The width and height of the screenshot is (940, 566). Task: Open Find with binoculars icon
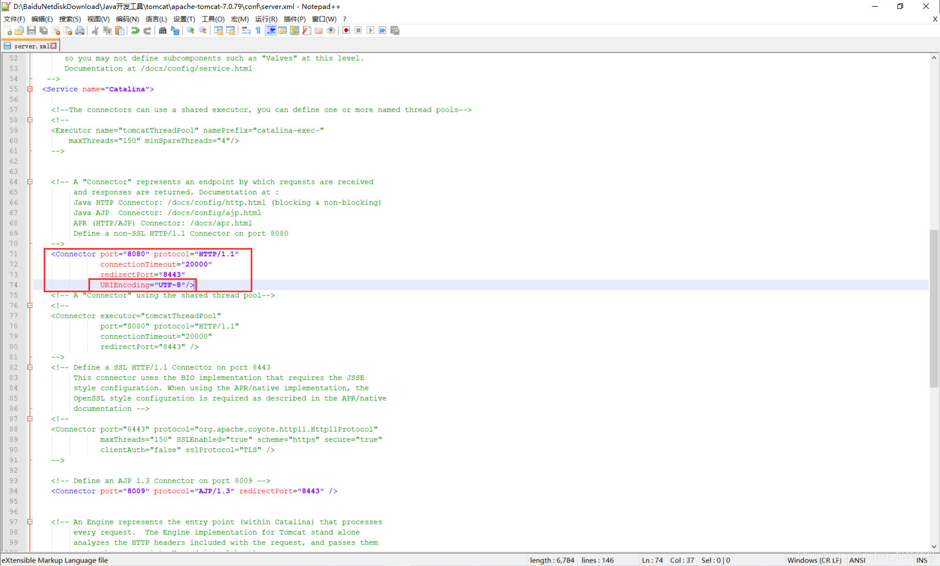click(x=162, y=30)
